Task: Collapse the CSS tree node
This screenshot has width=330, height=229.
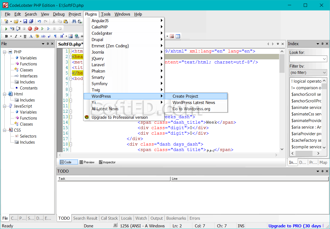Action: tap(5, 130)
